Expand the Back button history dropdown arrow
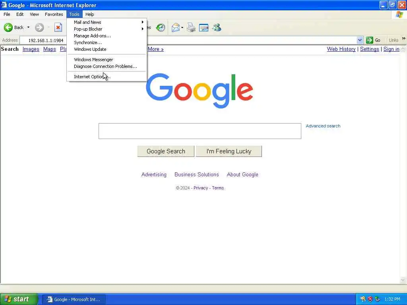The image size is (407, 305). click(28, 27)
